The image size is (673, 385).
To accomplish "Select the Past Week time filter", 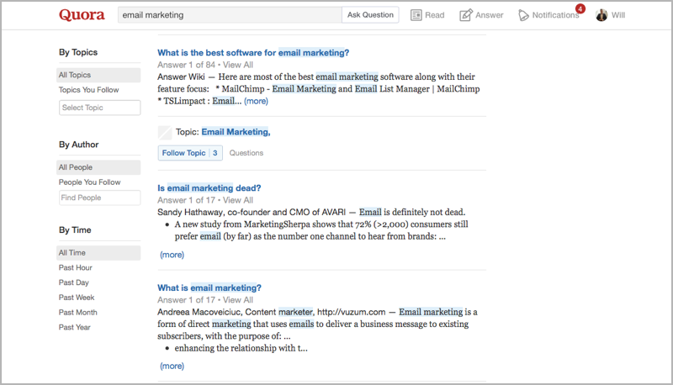I will 77,298.
